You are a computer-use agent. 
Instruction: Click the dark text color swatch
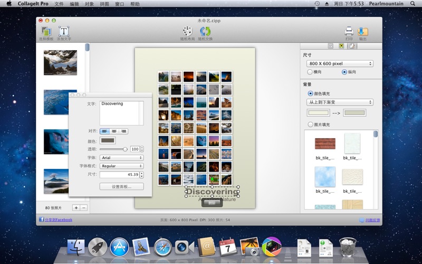(x=108, y=140)
